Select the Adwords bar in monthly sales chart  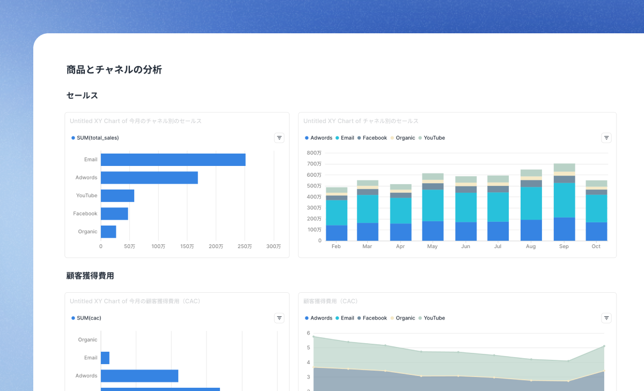pyautogui.click(x=149, y=178)
